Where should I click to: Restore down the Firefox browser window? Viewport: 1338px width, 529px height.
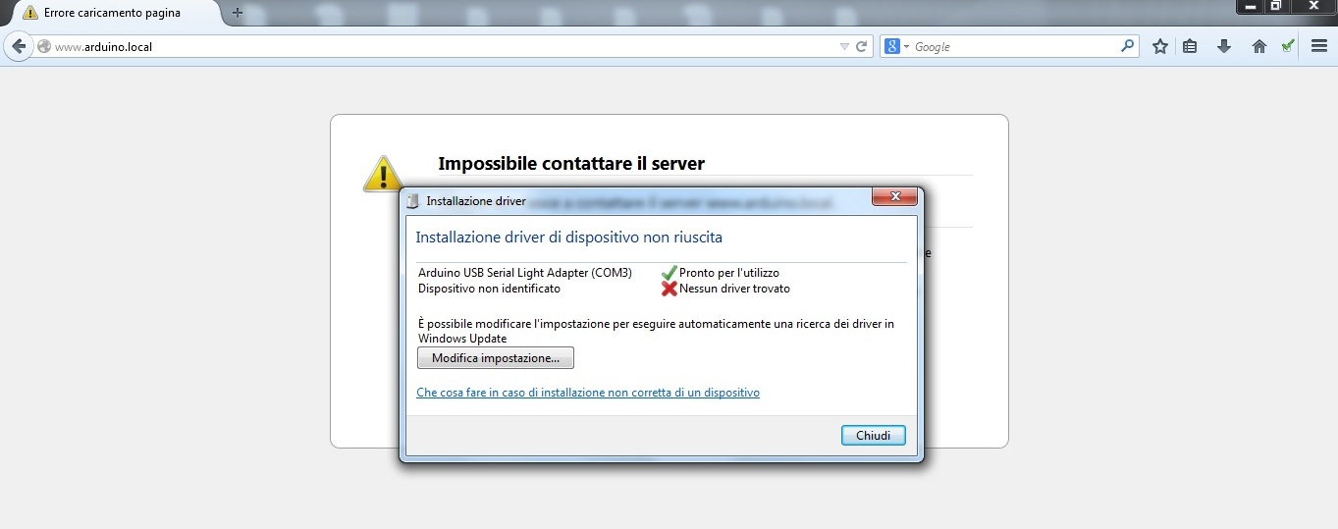click(x=1275, y=6)
